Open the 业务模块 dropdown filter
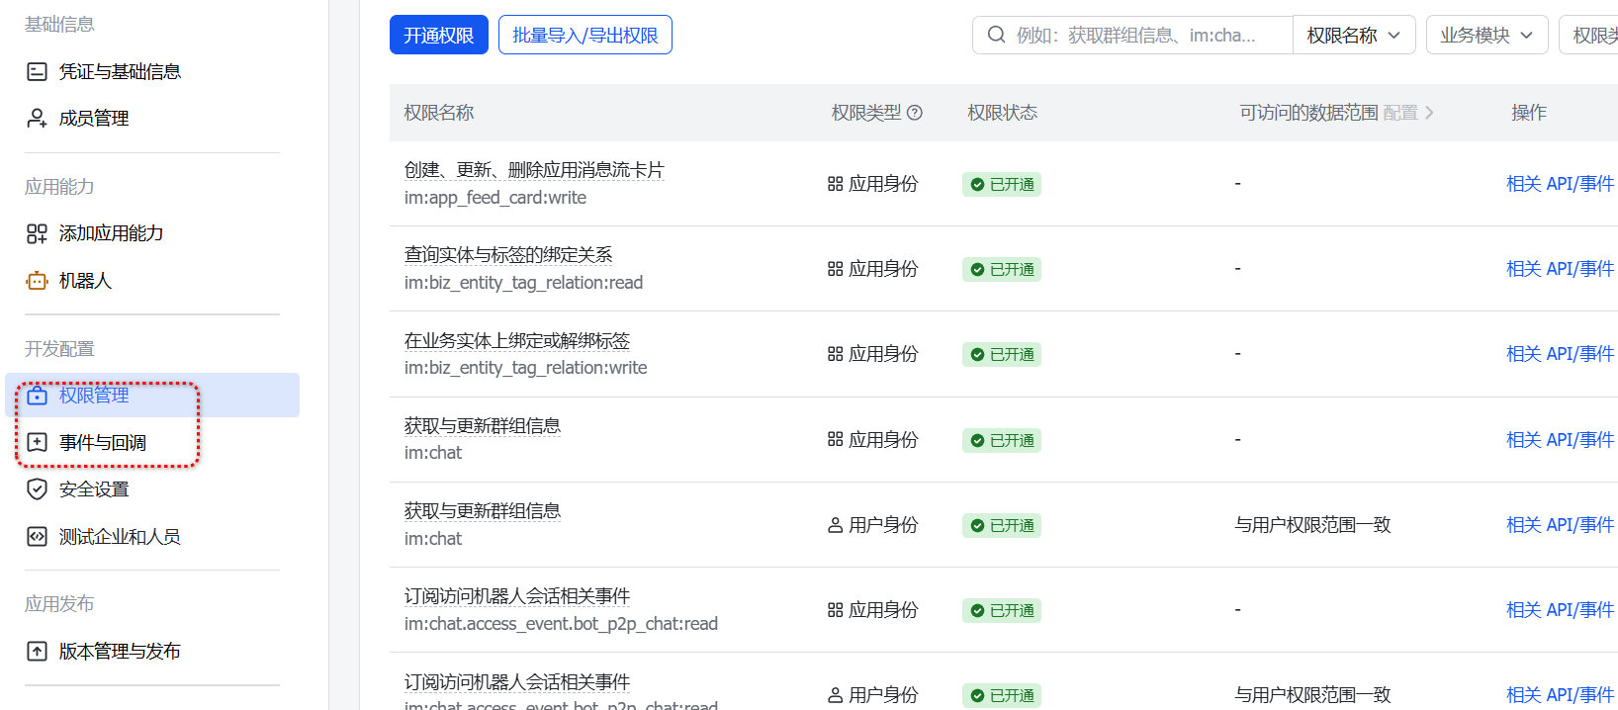Image resolution: width=1618 pixels, height=710 pixels. coord(1485,36)
